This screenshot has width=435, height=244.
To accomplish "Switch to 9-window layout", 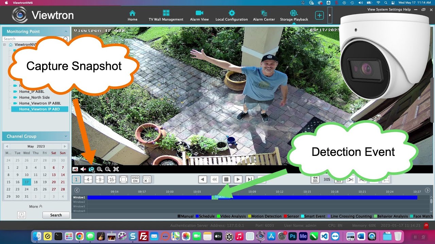I will click(100, 180).
